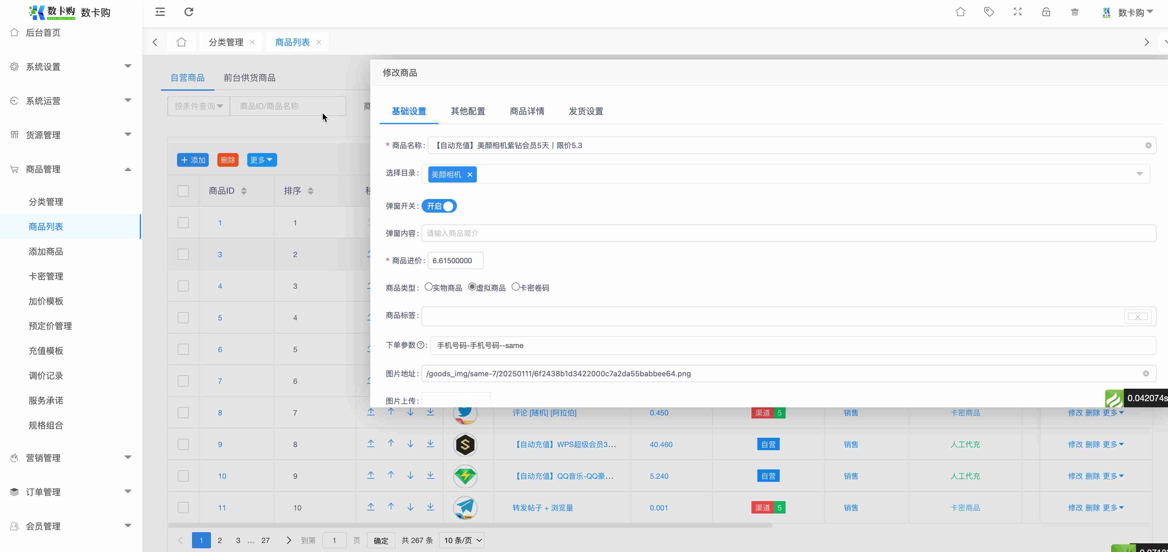Move product 9 to top arrow
The image size is (1168, 552).
(371, 444)
